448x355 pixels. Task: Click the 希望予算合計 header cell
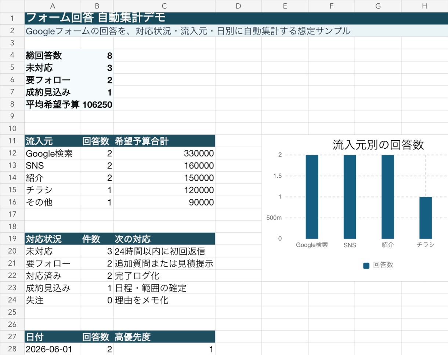(164, 141)
